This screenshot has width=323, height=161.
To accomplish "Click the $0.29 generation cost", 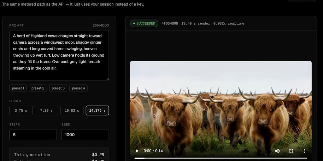I will coord(98,155).
